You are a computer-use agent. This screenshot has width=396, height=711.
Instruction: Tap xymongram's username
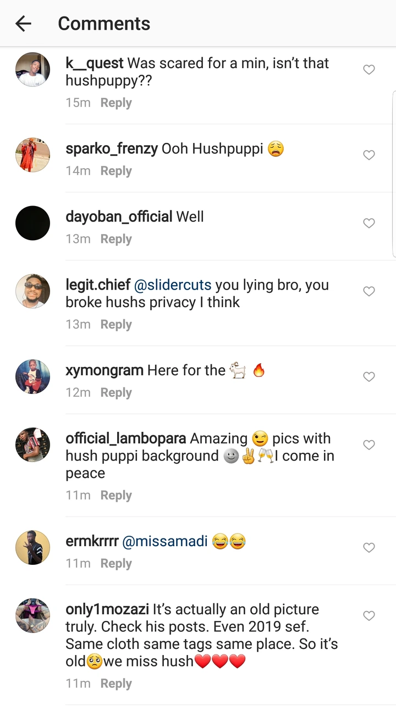click(105, 370)
